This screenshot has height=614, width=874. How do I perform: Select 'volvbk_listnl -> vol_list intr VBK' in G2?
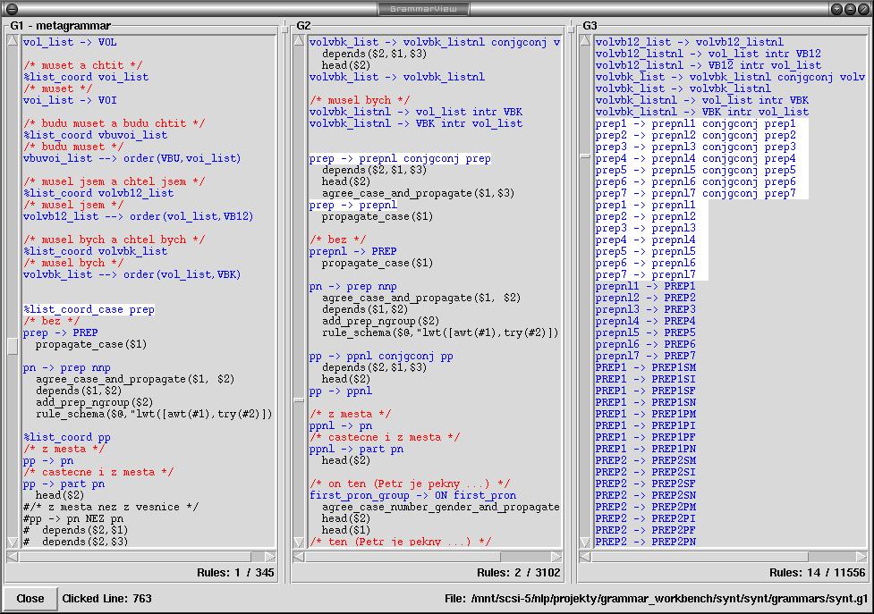coord(416,112)
